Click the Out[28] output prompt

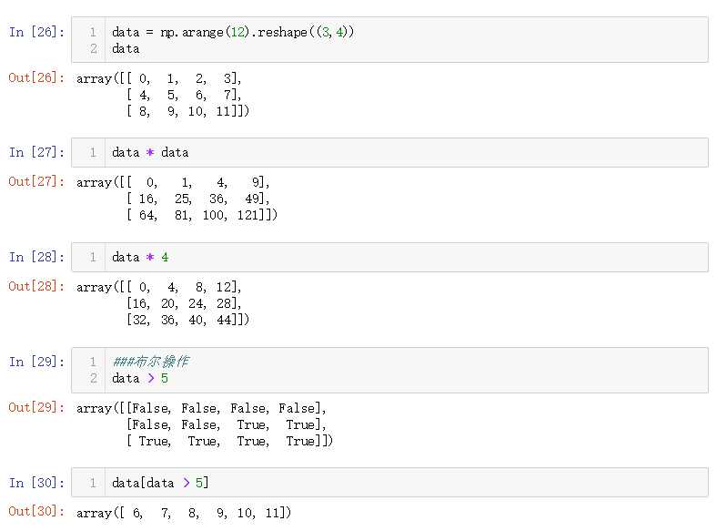coord(36,287)
